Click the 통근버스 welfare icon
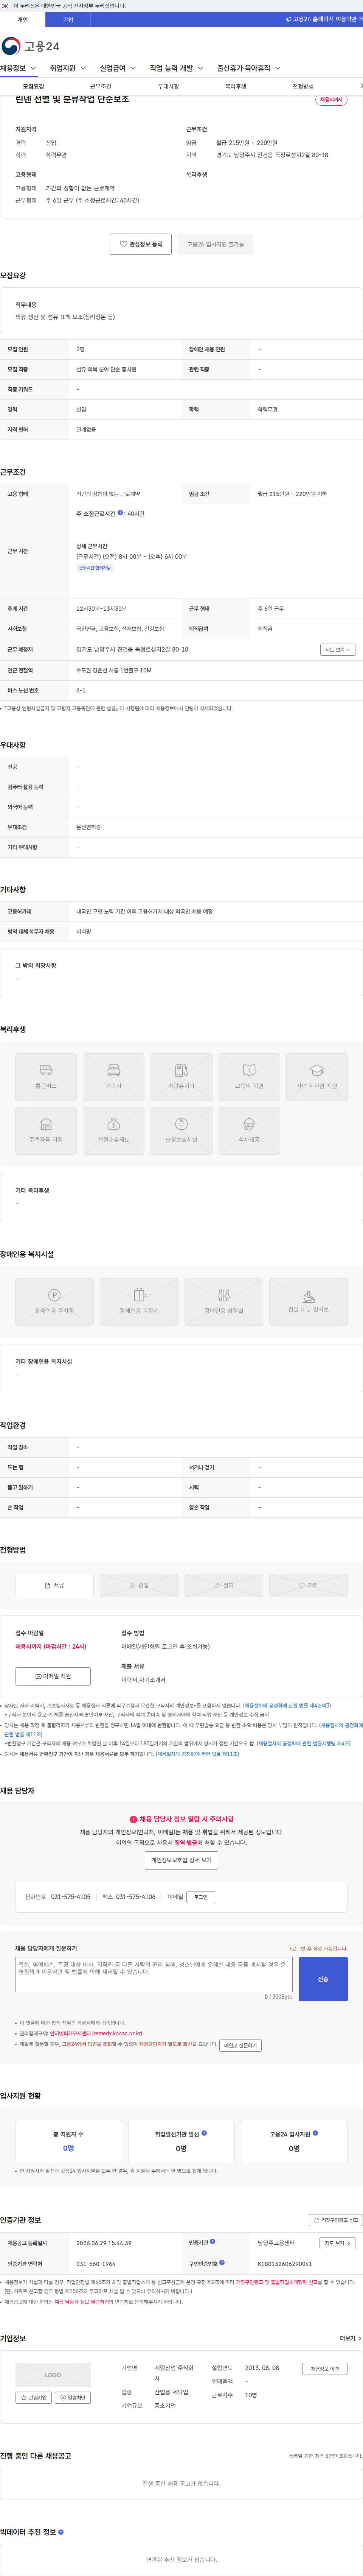Image resolution: width=363 pixels, height=2576 pixels. click(x=46, y=1077)
